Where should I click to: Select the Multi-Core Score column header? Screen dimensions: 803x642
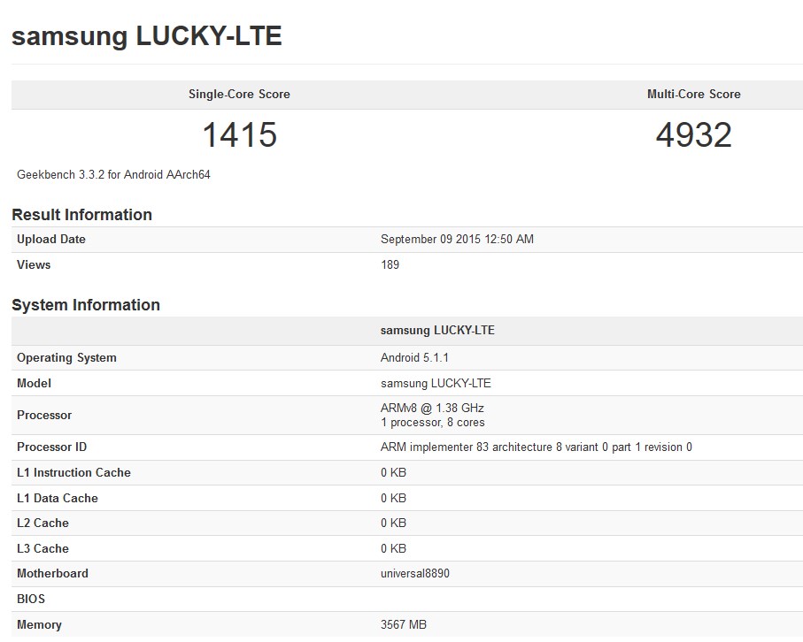click(694, 94)
